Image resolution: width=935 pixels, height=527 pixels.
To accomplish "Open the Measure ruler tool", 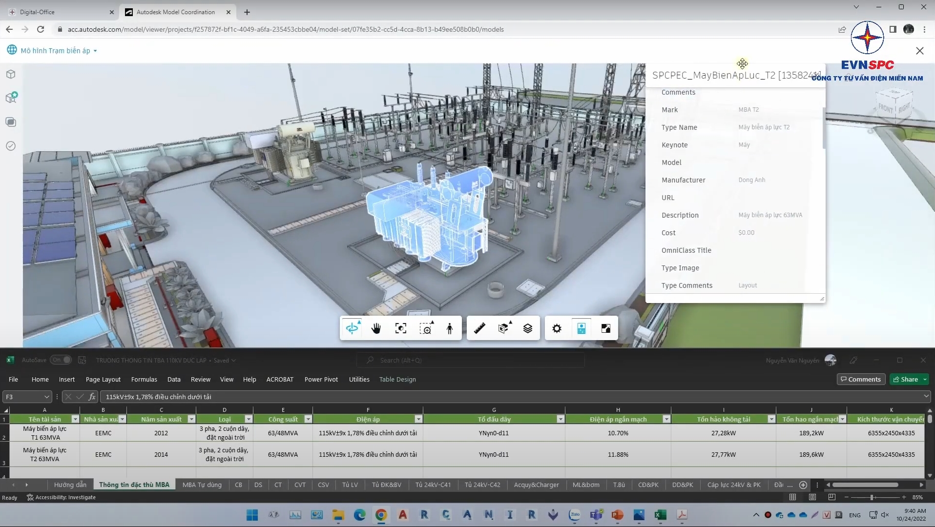I will click(x=479, y=328).
